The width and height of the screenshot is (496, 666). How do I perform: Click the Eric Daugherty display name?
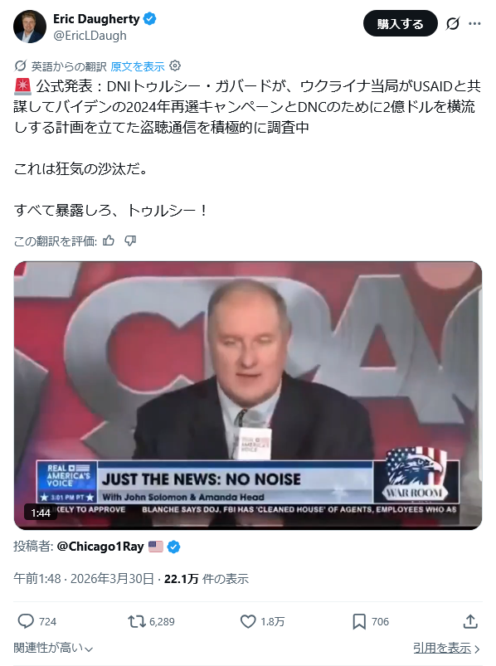[x=96, y=19]
